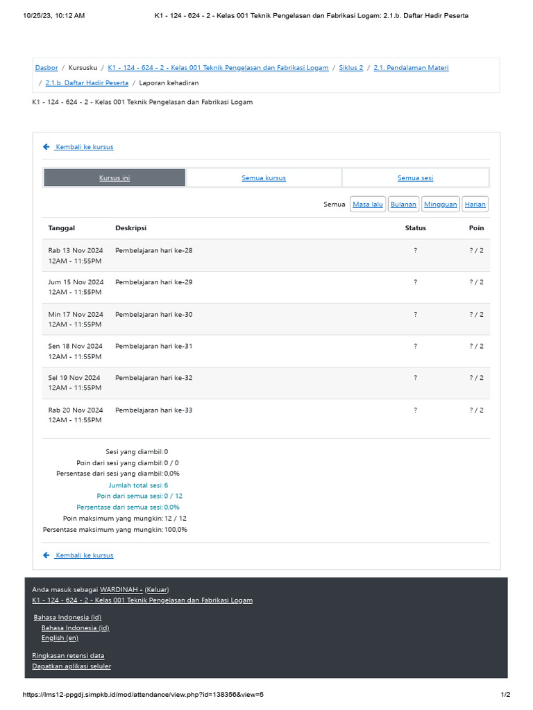Switch language to English (en)
This screenshot has height=710, width=533.
[x=60, y=638]
